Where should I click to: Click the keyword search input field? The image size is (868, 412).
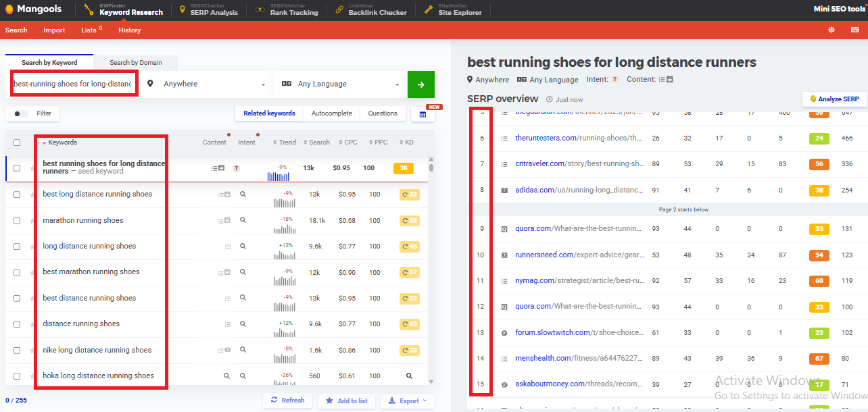pyautogui.click(x=73, y=84)
